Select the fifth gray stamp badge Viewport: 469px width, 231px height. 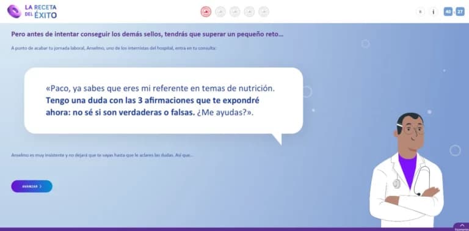(x=264, y=12)
